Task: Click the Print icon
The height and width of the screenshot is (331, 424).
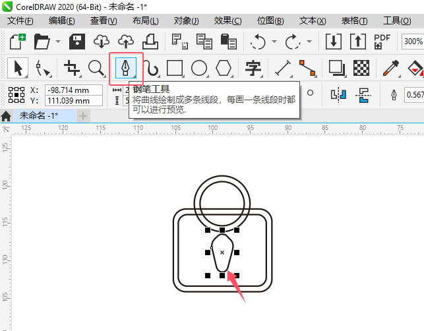Action: click(150, 42)
